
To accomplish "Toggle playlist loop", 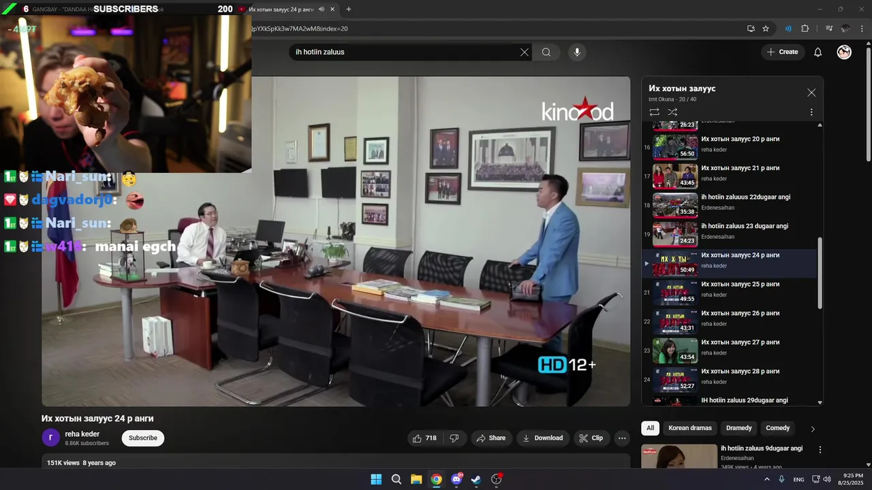I will pyautogui.click(x=654, y=112).
